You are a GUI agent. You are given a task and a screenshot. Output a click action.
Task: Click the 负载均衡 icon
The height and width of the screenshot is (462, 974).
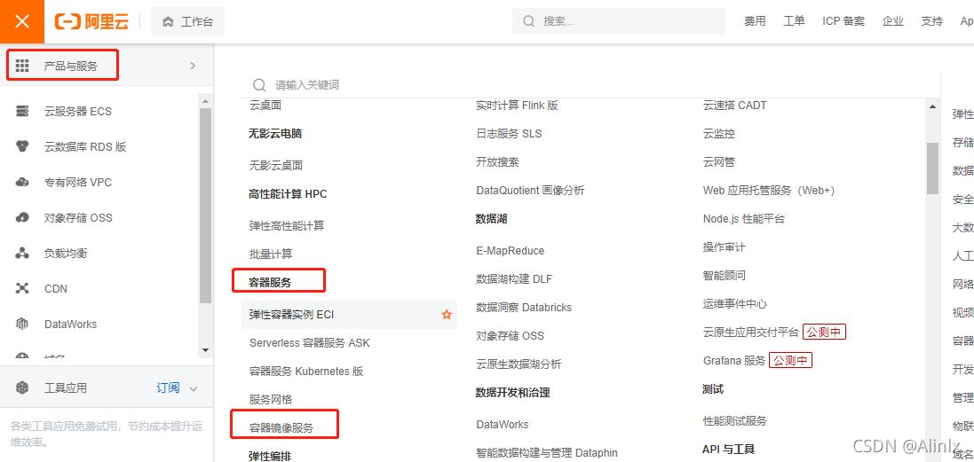pyautogui.click(x=22, y=253)
